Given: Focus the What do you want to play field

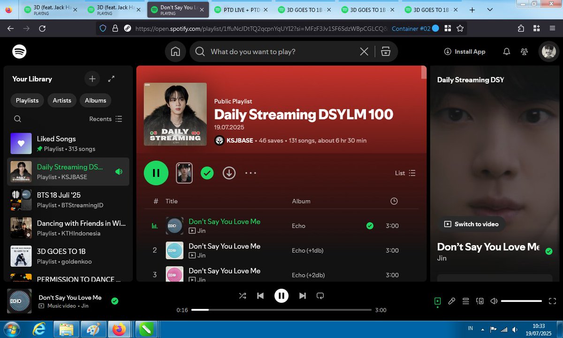Looking at the screenshot, I should (281, 52).
